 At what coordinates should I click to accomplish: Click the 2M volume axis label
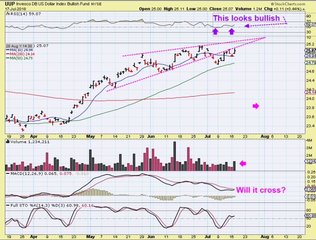coord(310,156)
